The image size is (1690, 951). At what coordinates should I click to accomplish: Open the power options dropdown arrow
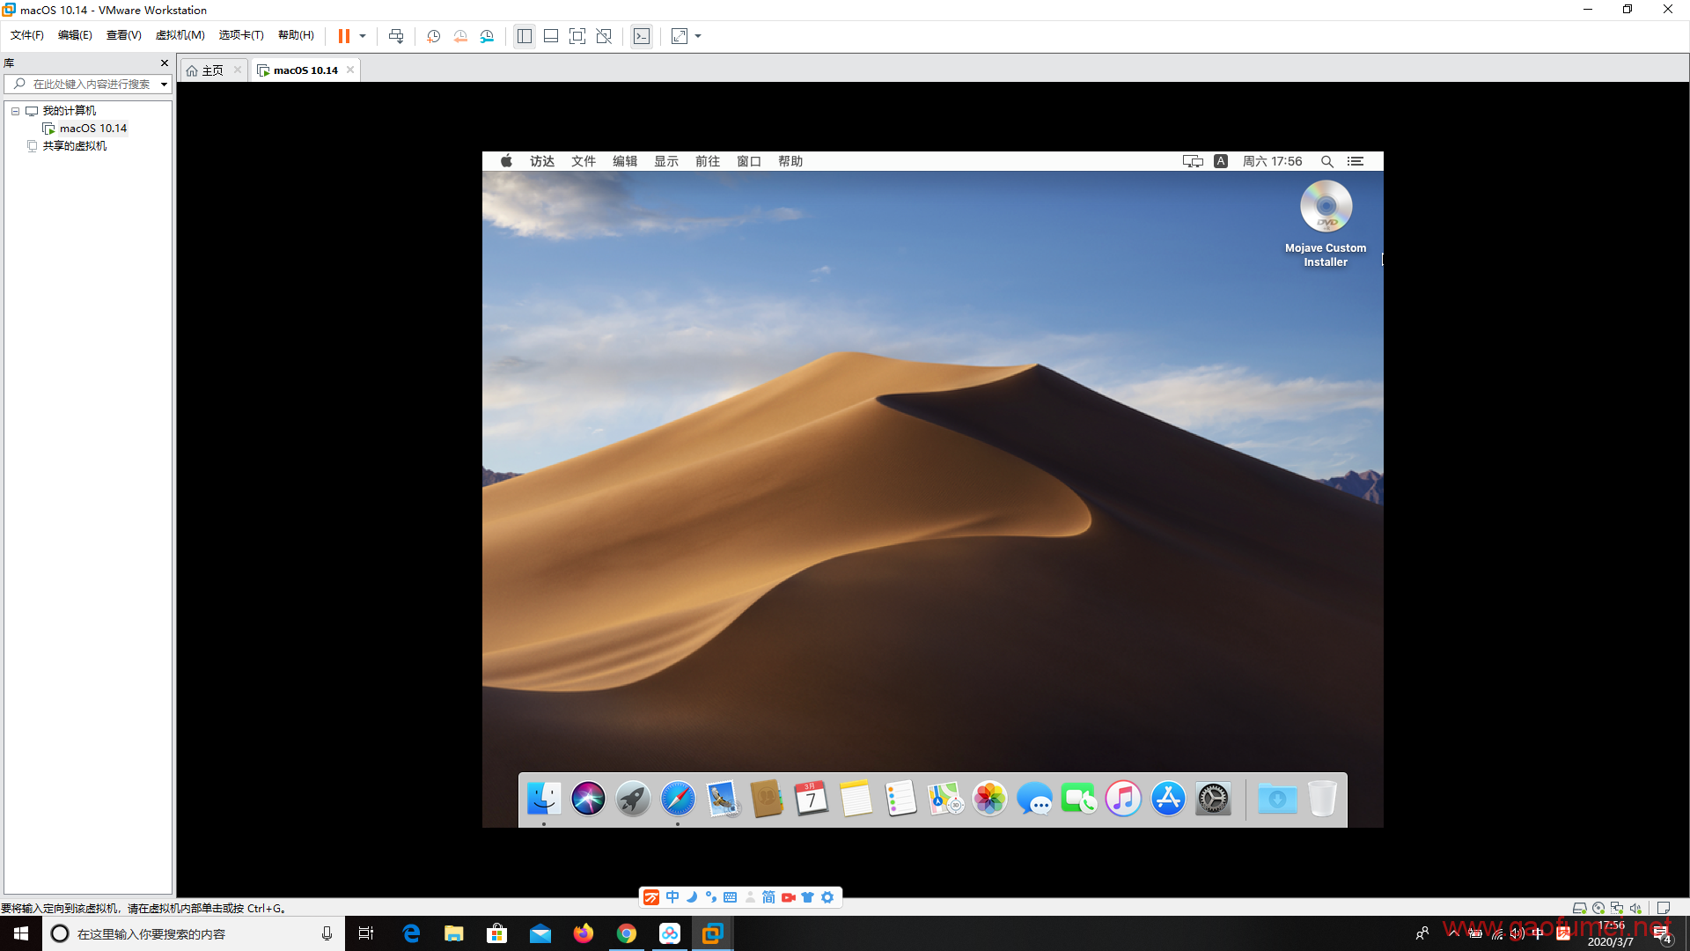point(363,36)
